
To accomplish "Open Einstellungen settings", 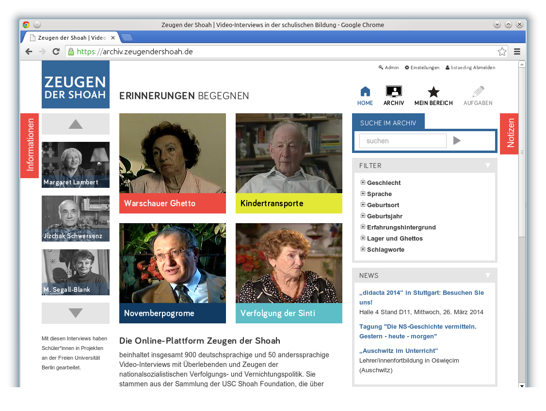I will tap(422, 67).
